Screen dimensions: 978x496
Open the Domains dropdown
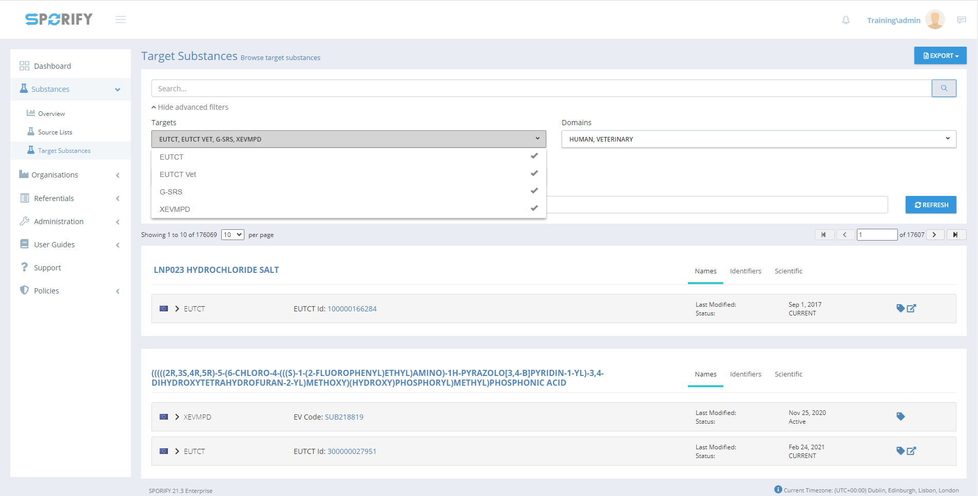(x=758, y=139)
